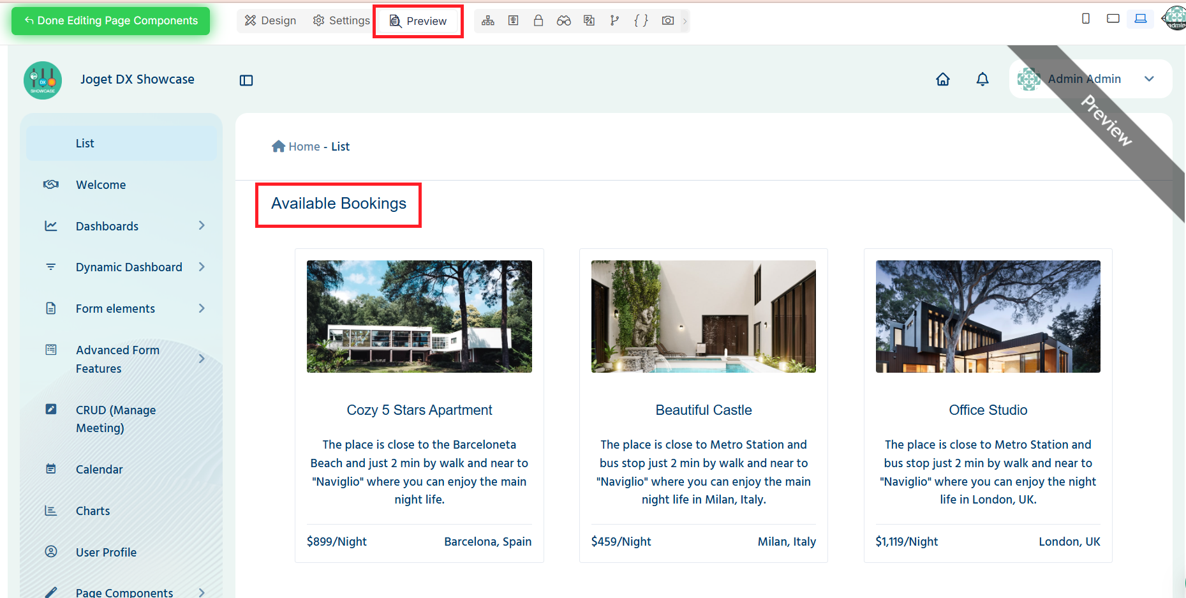Click the bar chart icon beside Charts

tap(51, 511)
